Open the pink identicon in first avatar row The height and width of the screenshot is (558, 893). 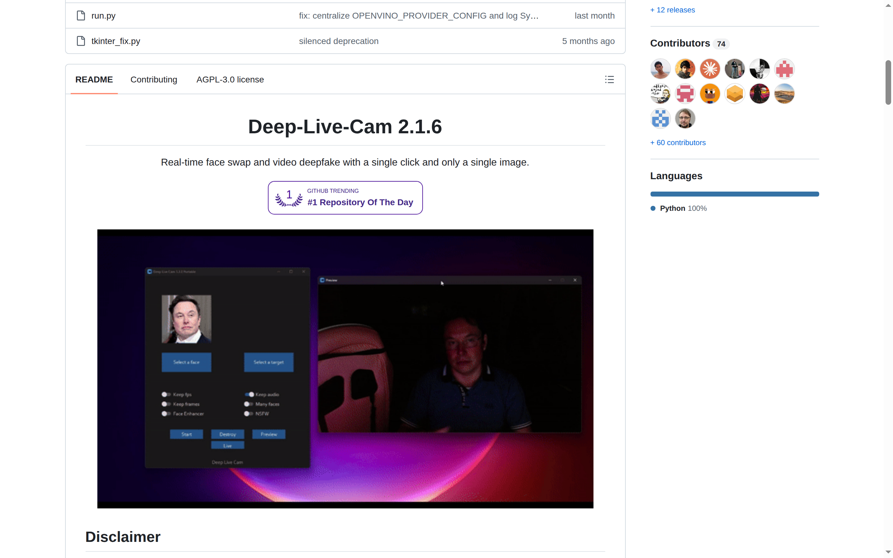(x=784, y=69)
